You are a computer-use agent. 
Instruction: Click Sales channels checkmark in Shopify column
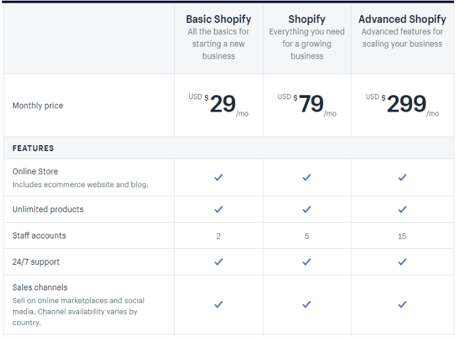click(307, 304)
